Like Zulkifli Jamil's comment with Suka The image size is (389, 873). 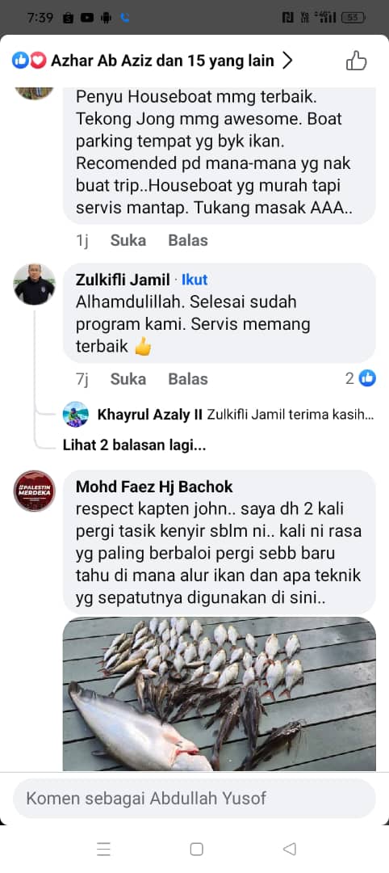128,379
